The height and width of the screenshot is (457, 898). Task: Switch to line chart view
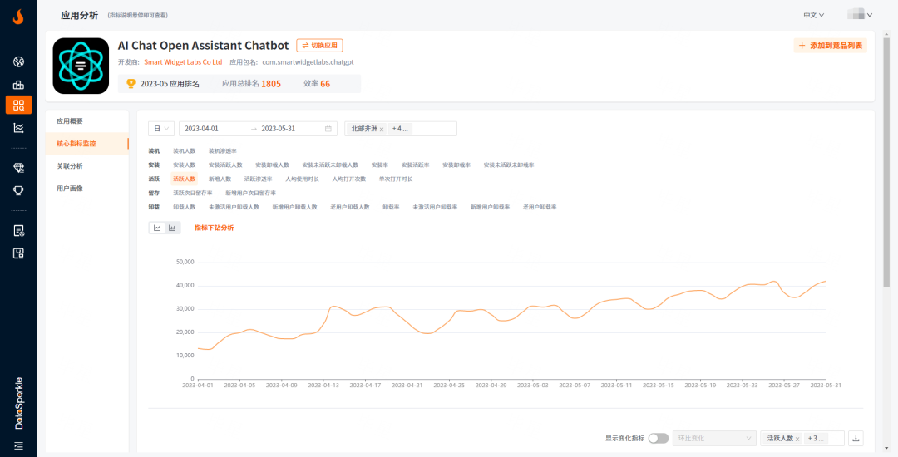[156, 228]
